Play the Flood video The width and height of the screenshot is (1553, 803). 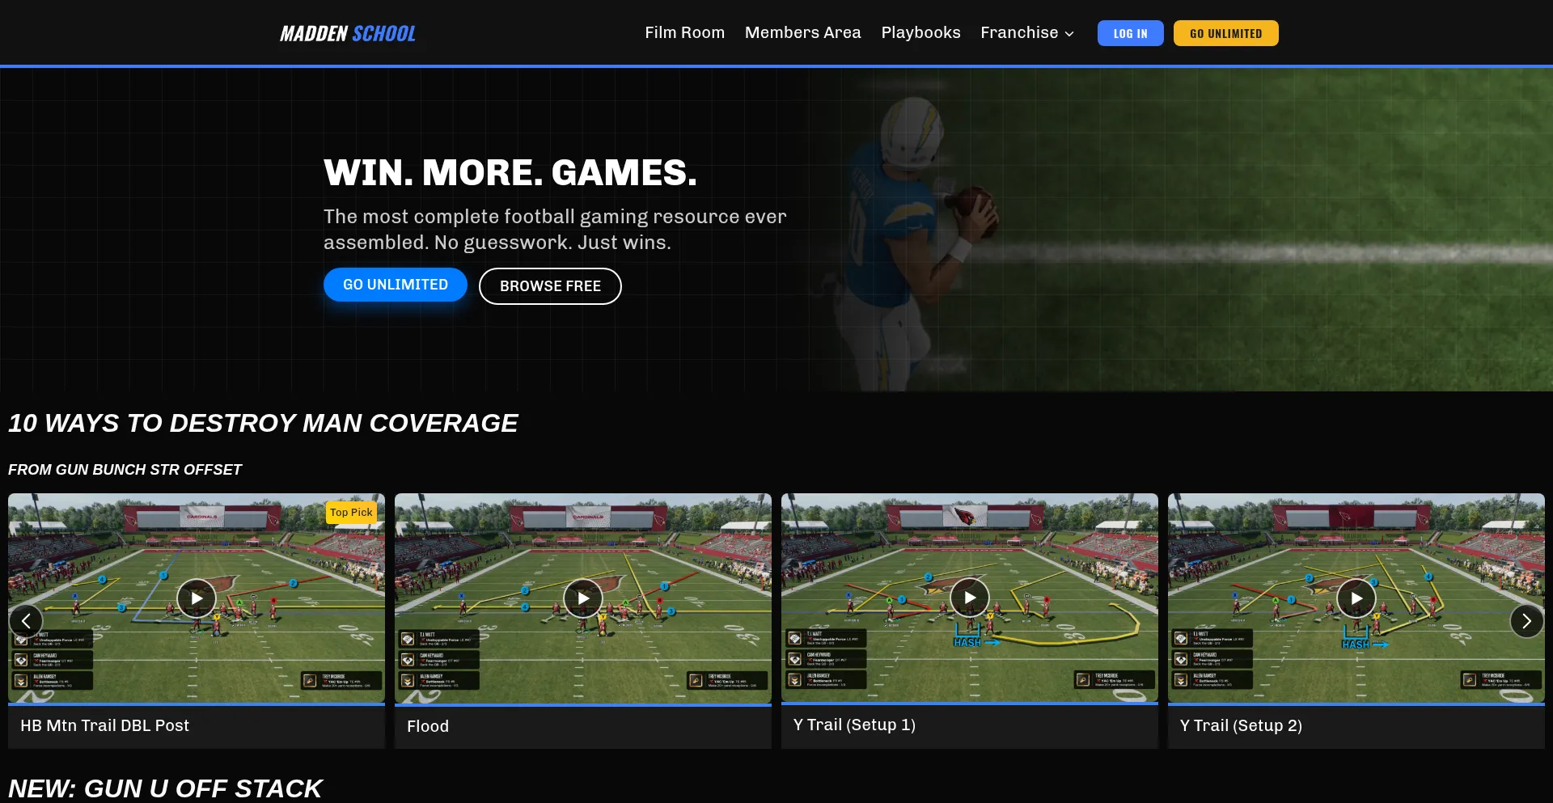pos(583,598)
